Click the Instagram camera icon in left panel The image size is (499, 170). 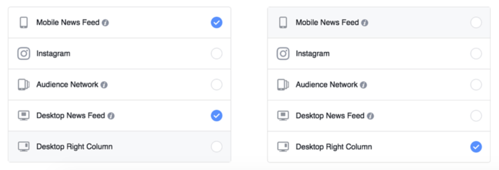click(23, 54)
